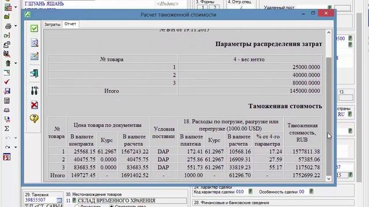Open the dropdown arrow next to the trash icon

point(16,63)
